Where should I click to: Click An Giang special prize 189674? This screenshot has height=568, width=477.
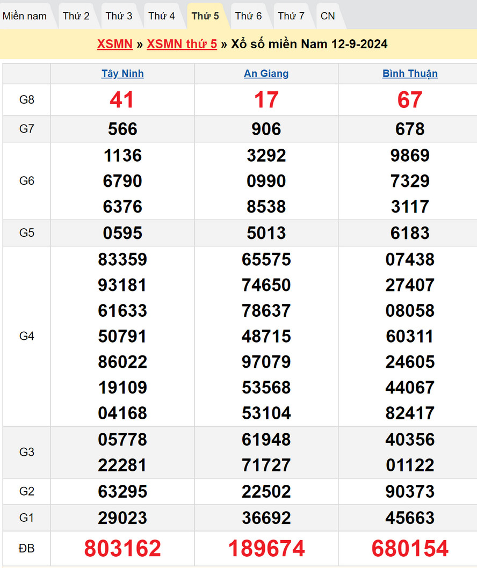point(266,548)
